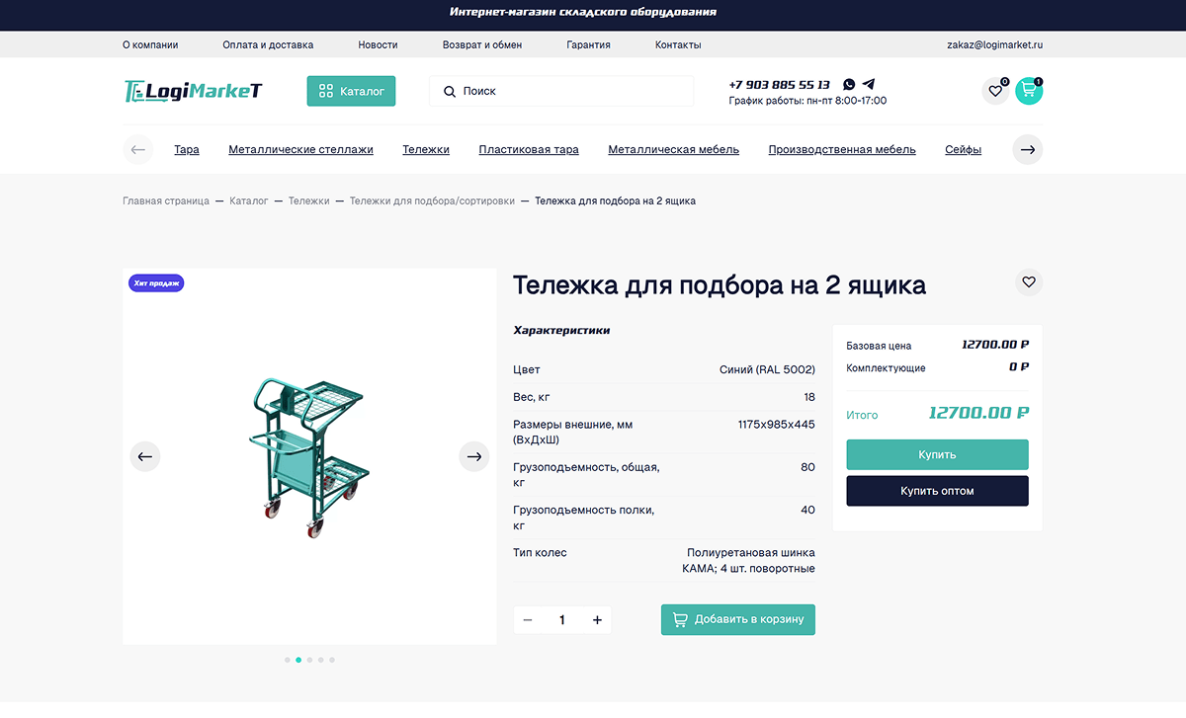
Task: Show previous product image arrow
Action: point(145,456)
